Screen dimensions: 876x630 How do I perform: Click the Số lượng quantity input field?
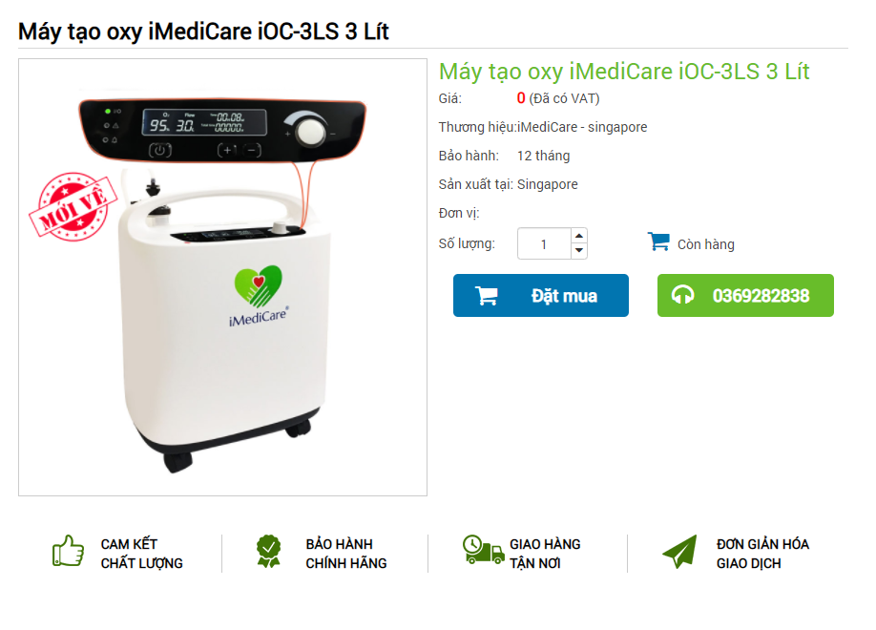(x=544, y=243)
